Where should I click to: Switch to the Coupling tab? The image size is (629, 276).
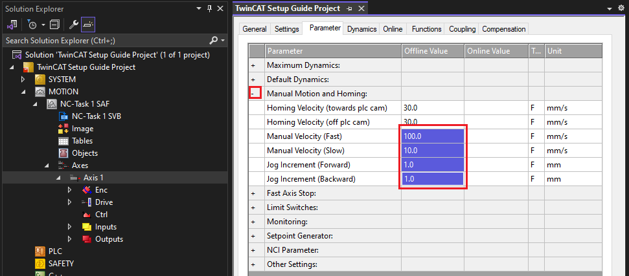pos(462,29)
